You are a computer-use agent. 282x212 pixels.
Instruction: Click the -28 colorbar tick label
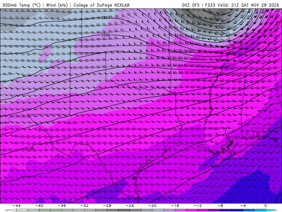107,206
